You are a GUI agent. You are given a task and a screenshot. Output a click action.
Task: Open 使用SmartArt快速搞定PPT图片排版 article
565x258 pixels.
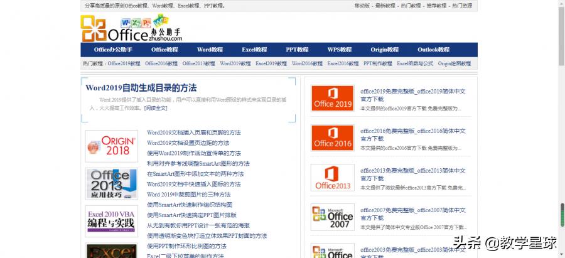pos(191,215)
